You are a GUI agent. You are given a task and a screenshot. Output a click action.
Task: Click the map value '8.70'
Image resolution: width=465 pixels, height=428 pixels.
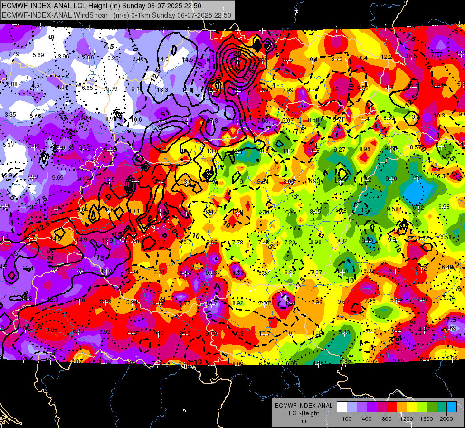[x=337, y=59]
